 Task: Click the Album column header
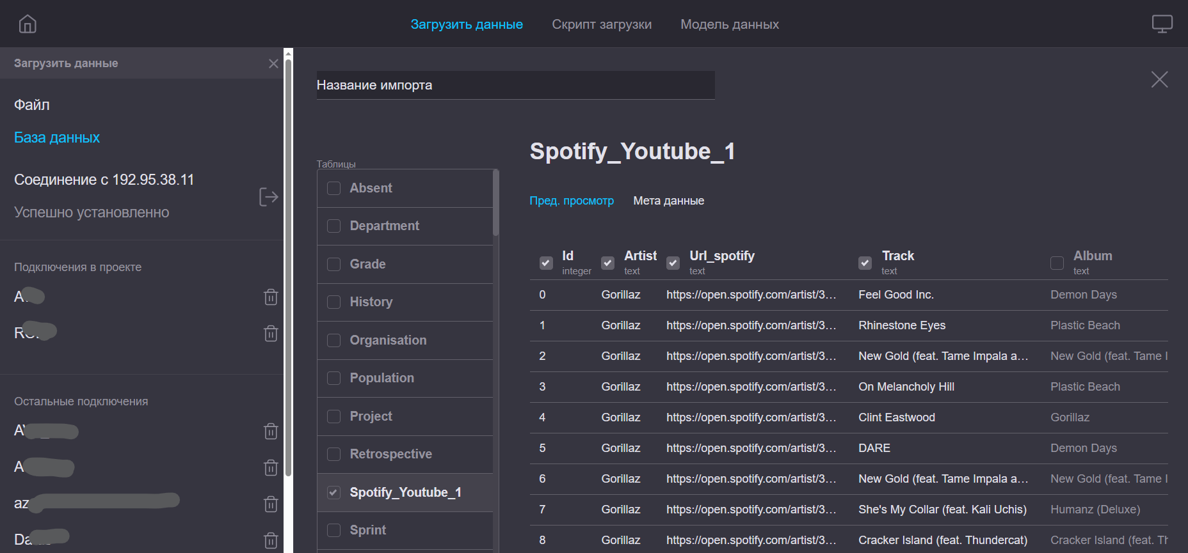[x=1092, y=256]
